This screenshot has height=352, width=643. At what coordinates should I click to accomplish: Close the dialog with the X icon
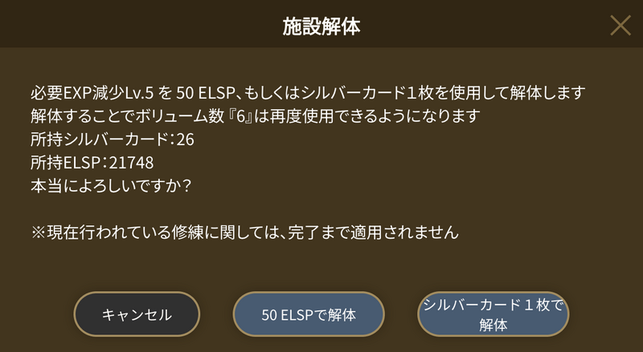tap(620, 26)
